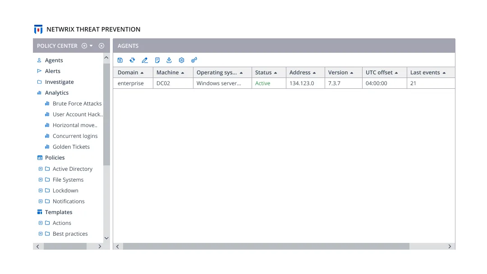Select the Lockdown folder label

click(x=65, y=191)
